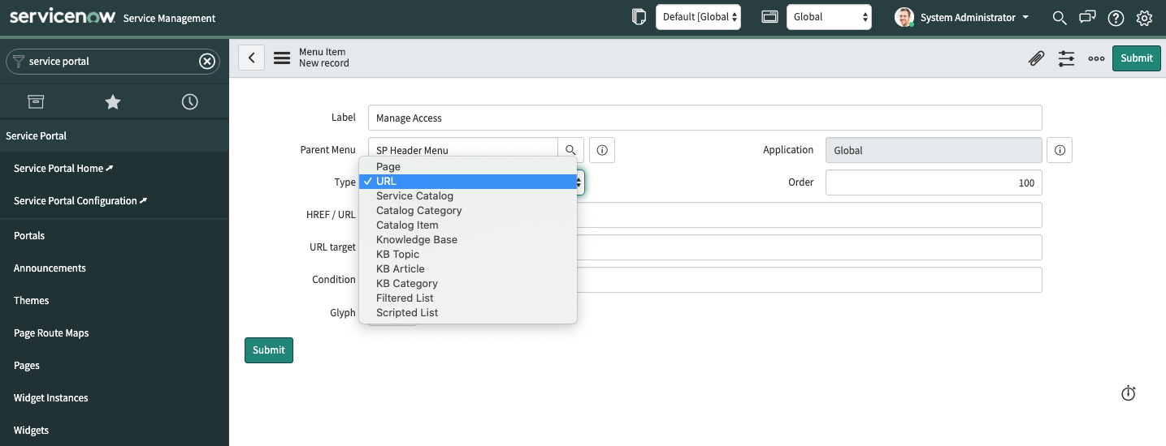The image size is (1166, 446).
Task: Choose Catalog Category type option
Action: coord(468,210)
